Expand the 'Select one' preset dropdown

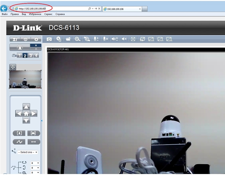[x=28, y=152]
